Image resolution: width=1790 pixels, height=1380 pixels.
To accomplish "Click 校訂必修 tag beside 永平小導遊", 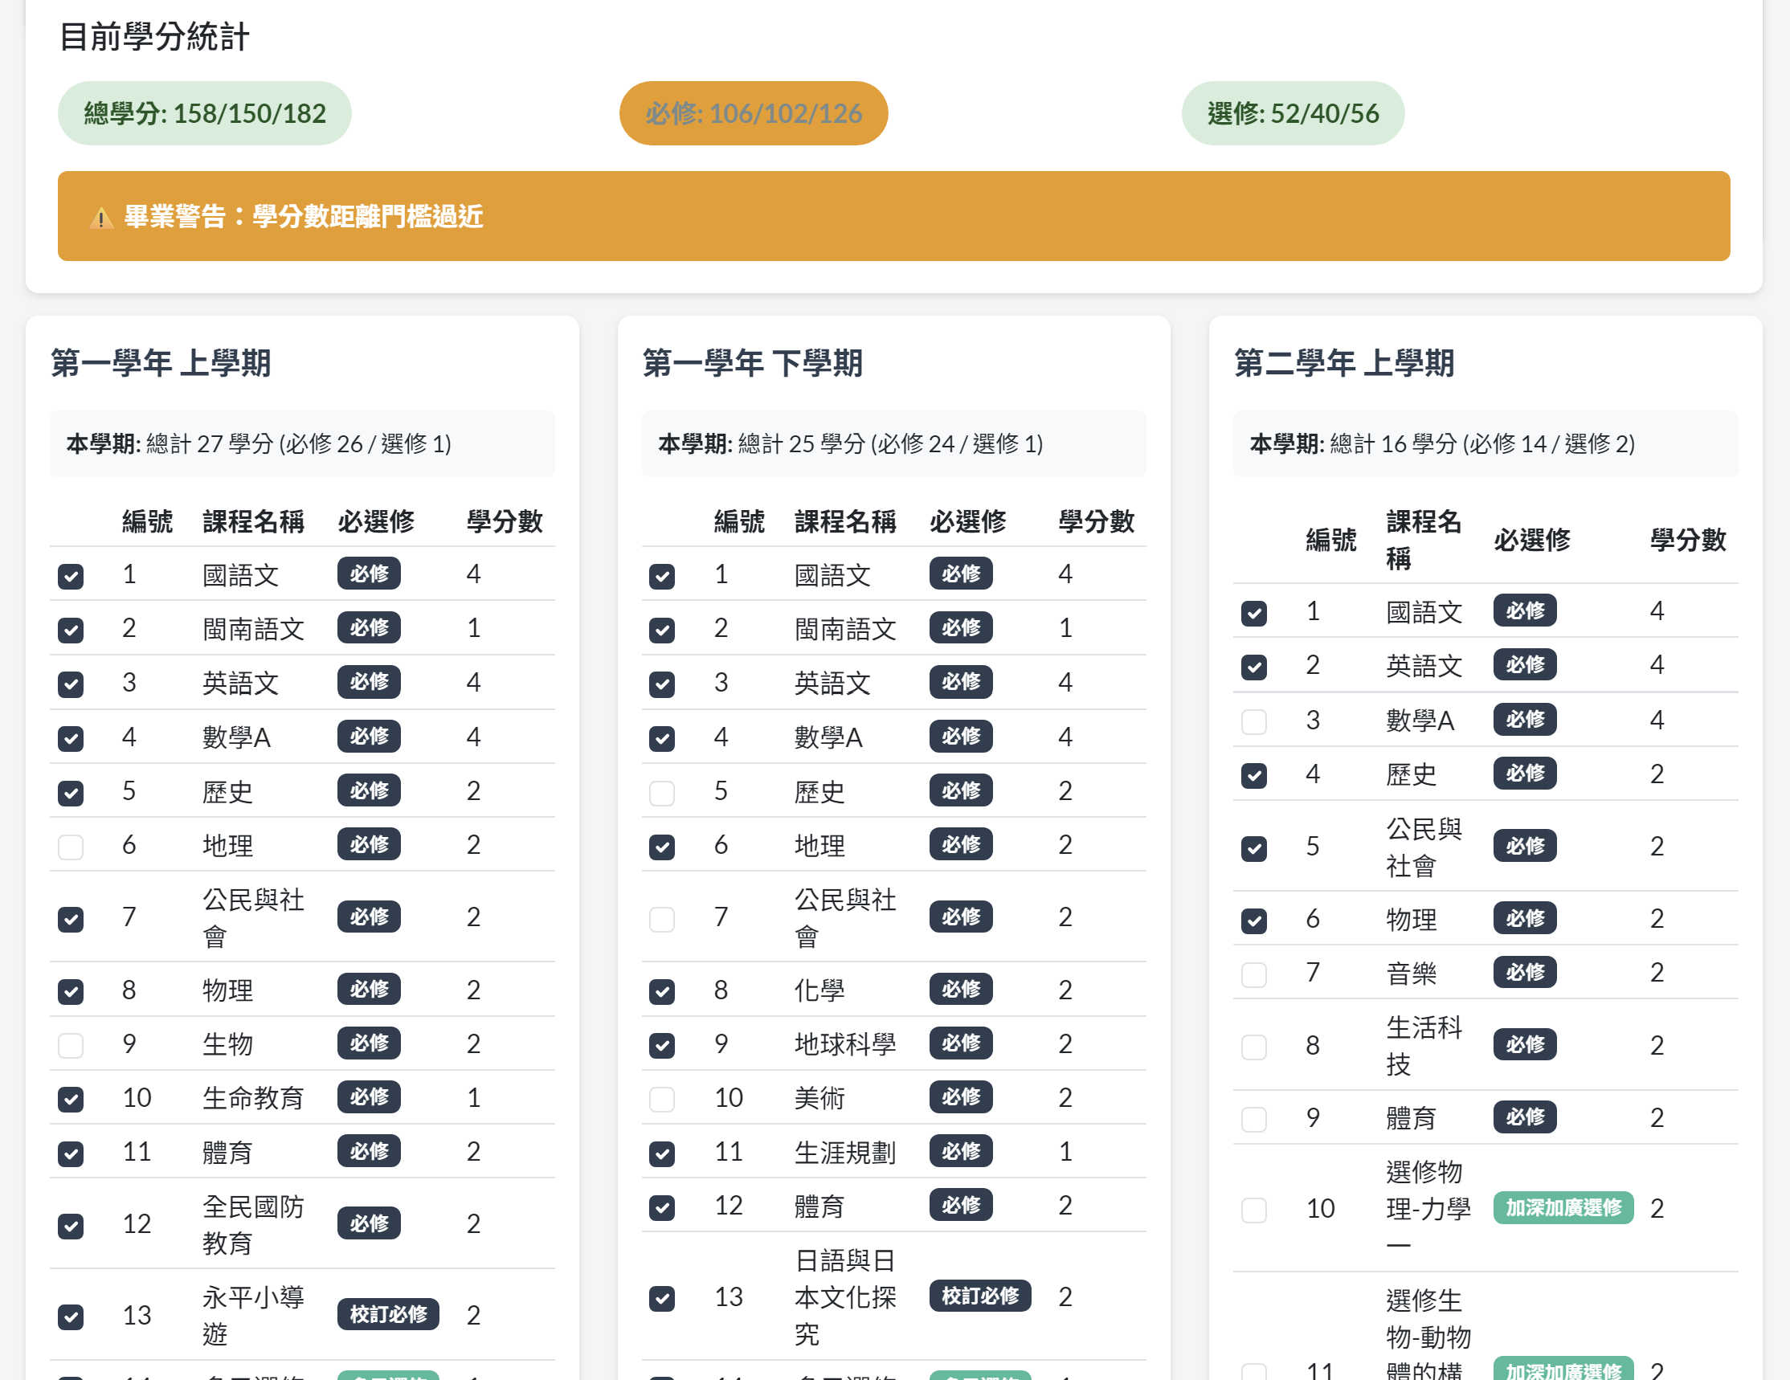I will [x=389, y=1314].
